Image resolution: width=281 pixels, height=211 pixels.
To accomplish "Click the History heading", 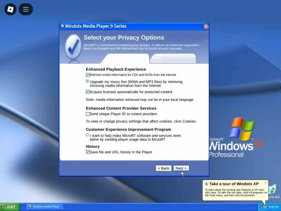I will [x=93, y=147].
